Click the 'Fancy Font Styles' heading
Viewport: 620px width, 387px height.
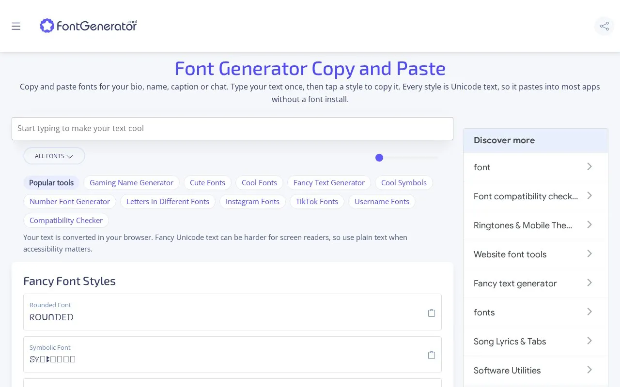click(69, 281)
